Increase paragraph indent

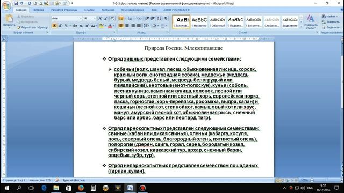153,18
